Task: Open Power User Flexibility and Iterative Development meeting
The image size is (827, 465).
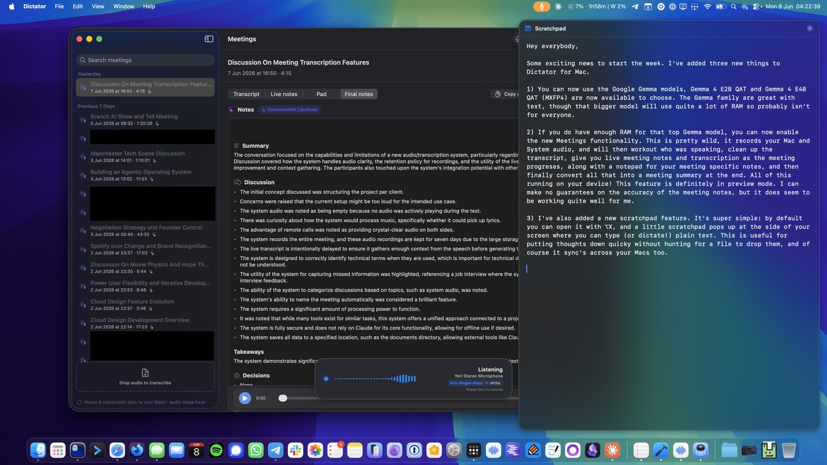Action: (145, 286)
